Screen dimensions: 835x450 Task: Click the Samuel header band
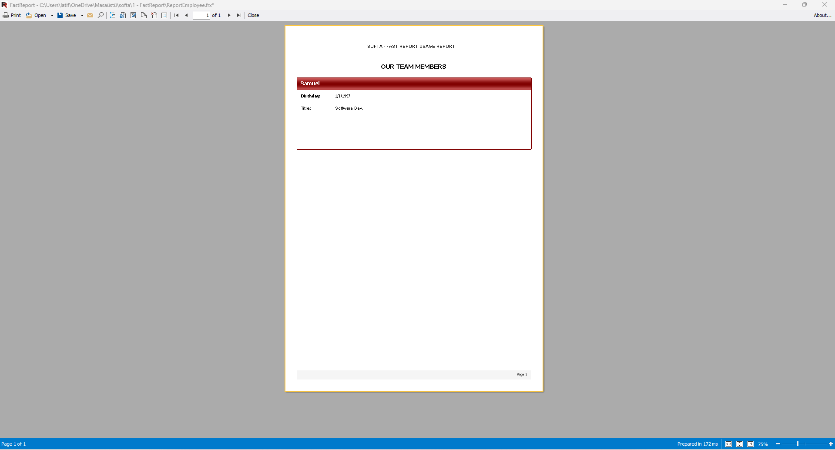[x=414, y=84]
